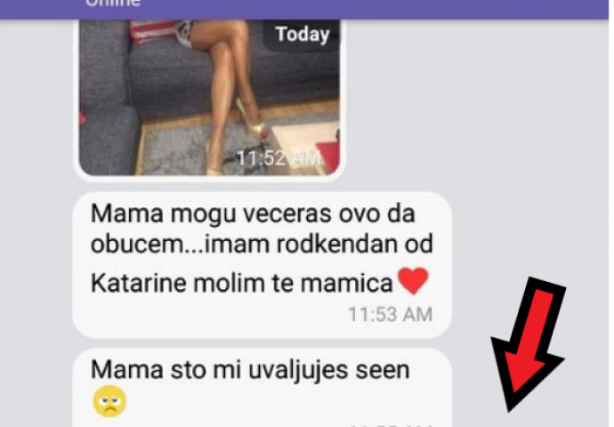Tap the red heart emoji
Image resolution: width=614 pixels, height=427 pixels.
[x=413, y=281]
